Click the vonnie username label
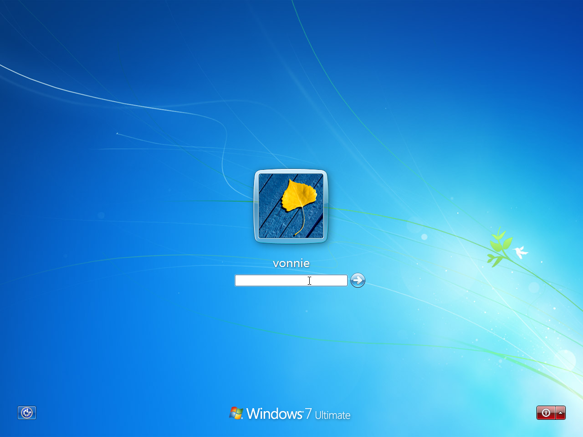 coord(291,263)
